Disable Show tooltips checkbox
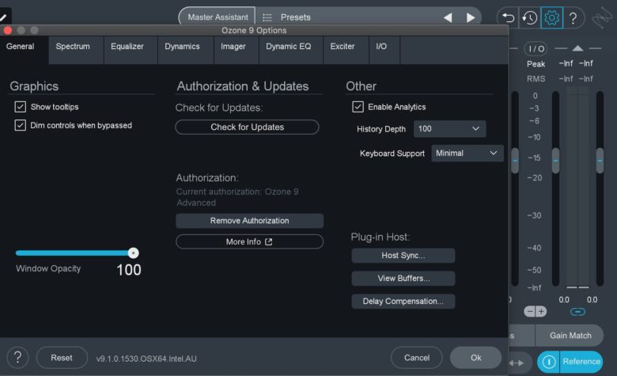The width and height of the screenshot is (617, 376). [21, 107]
